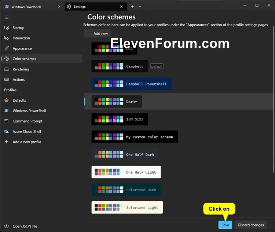This screenshot has height=232, width=275.
Task: Minimize the Terminal window
Action: (245, 6)
